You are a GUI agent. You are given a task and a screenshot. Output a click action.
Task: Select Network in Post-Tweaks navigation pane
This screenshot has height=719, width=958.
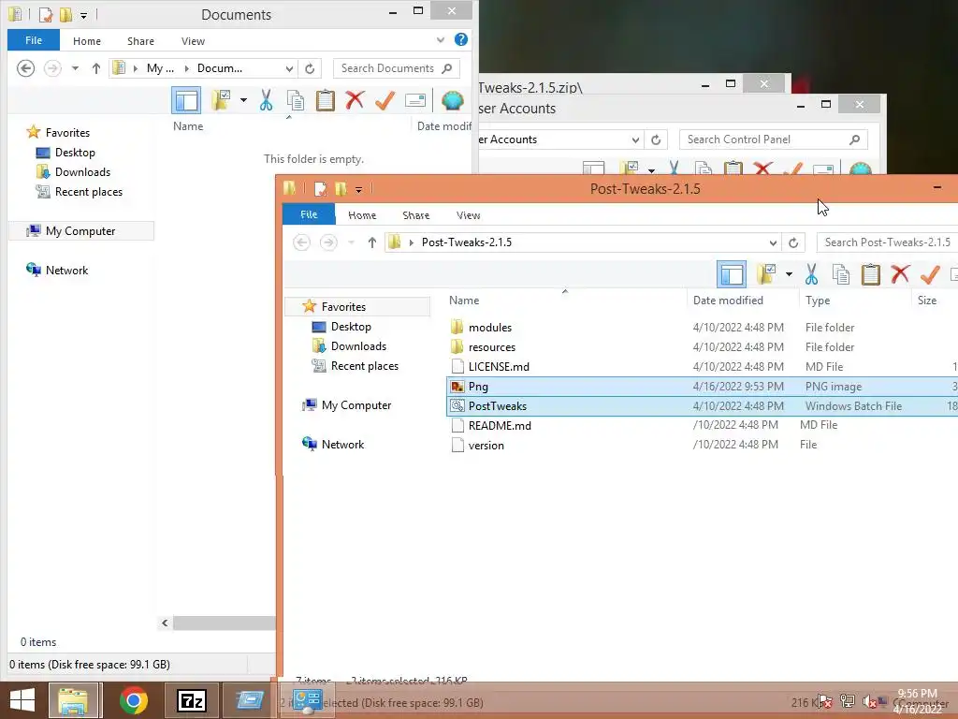342,445
